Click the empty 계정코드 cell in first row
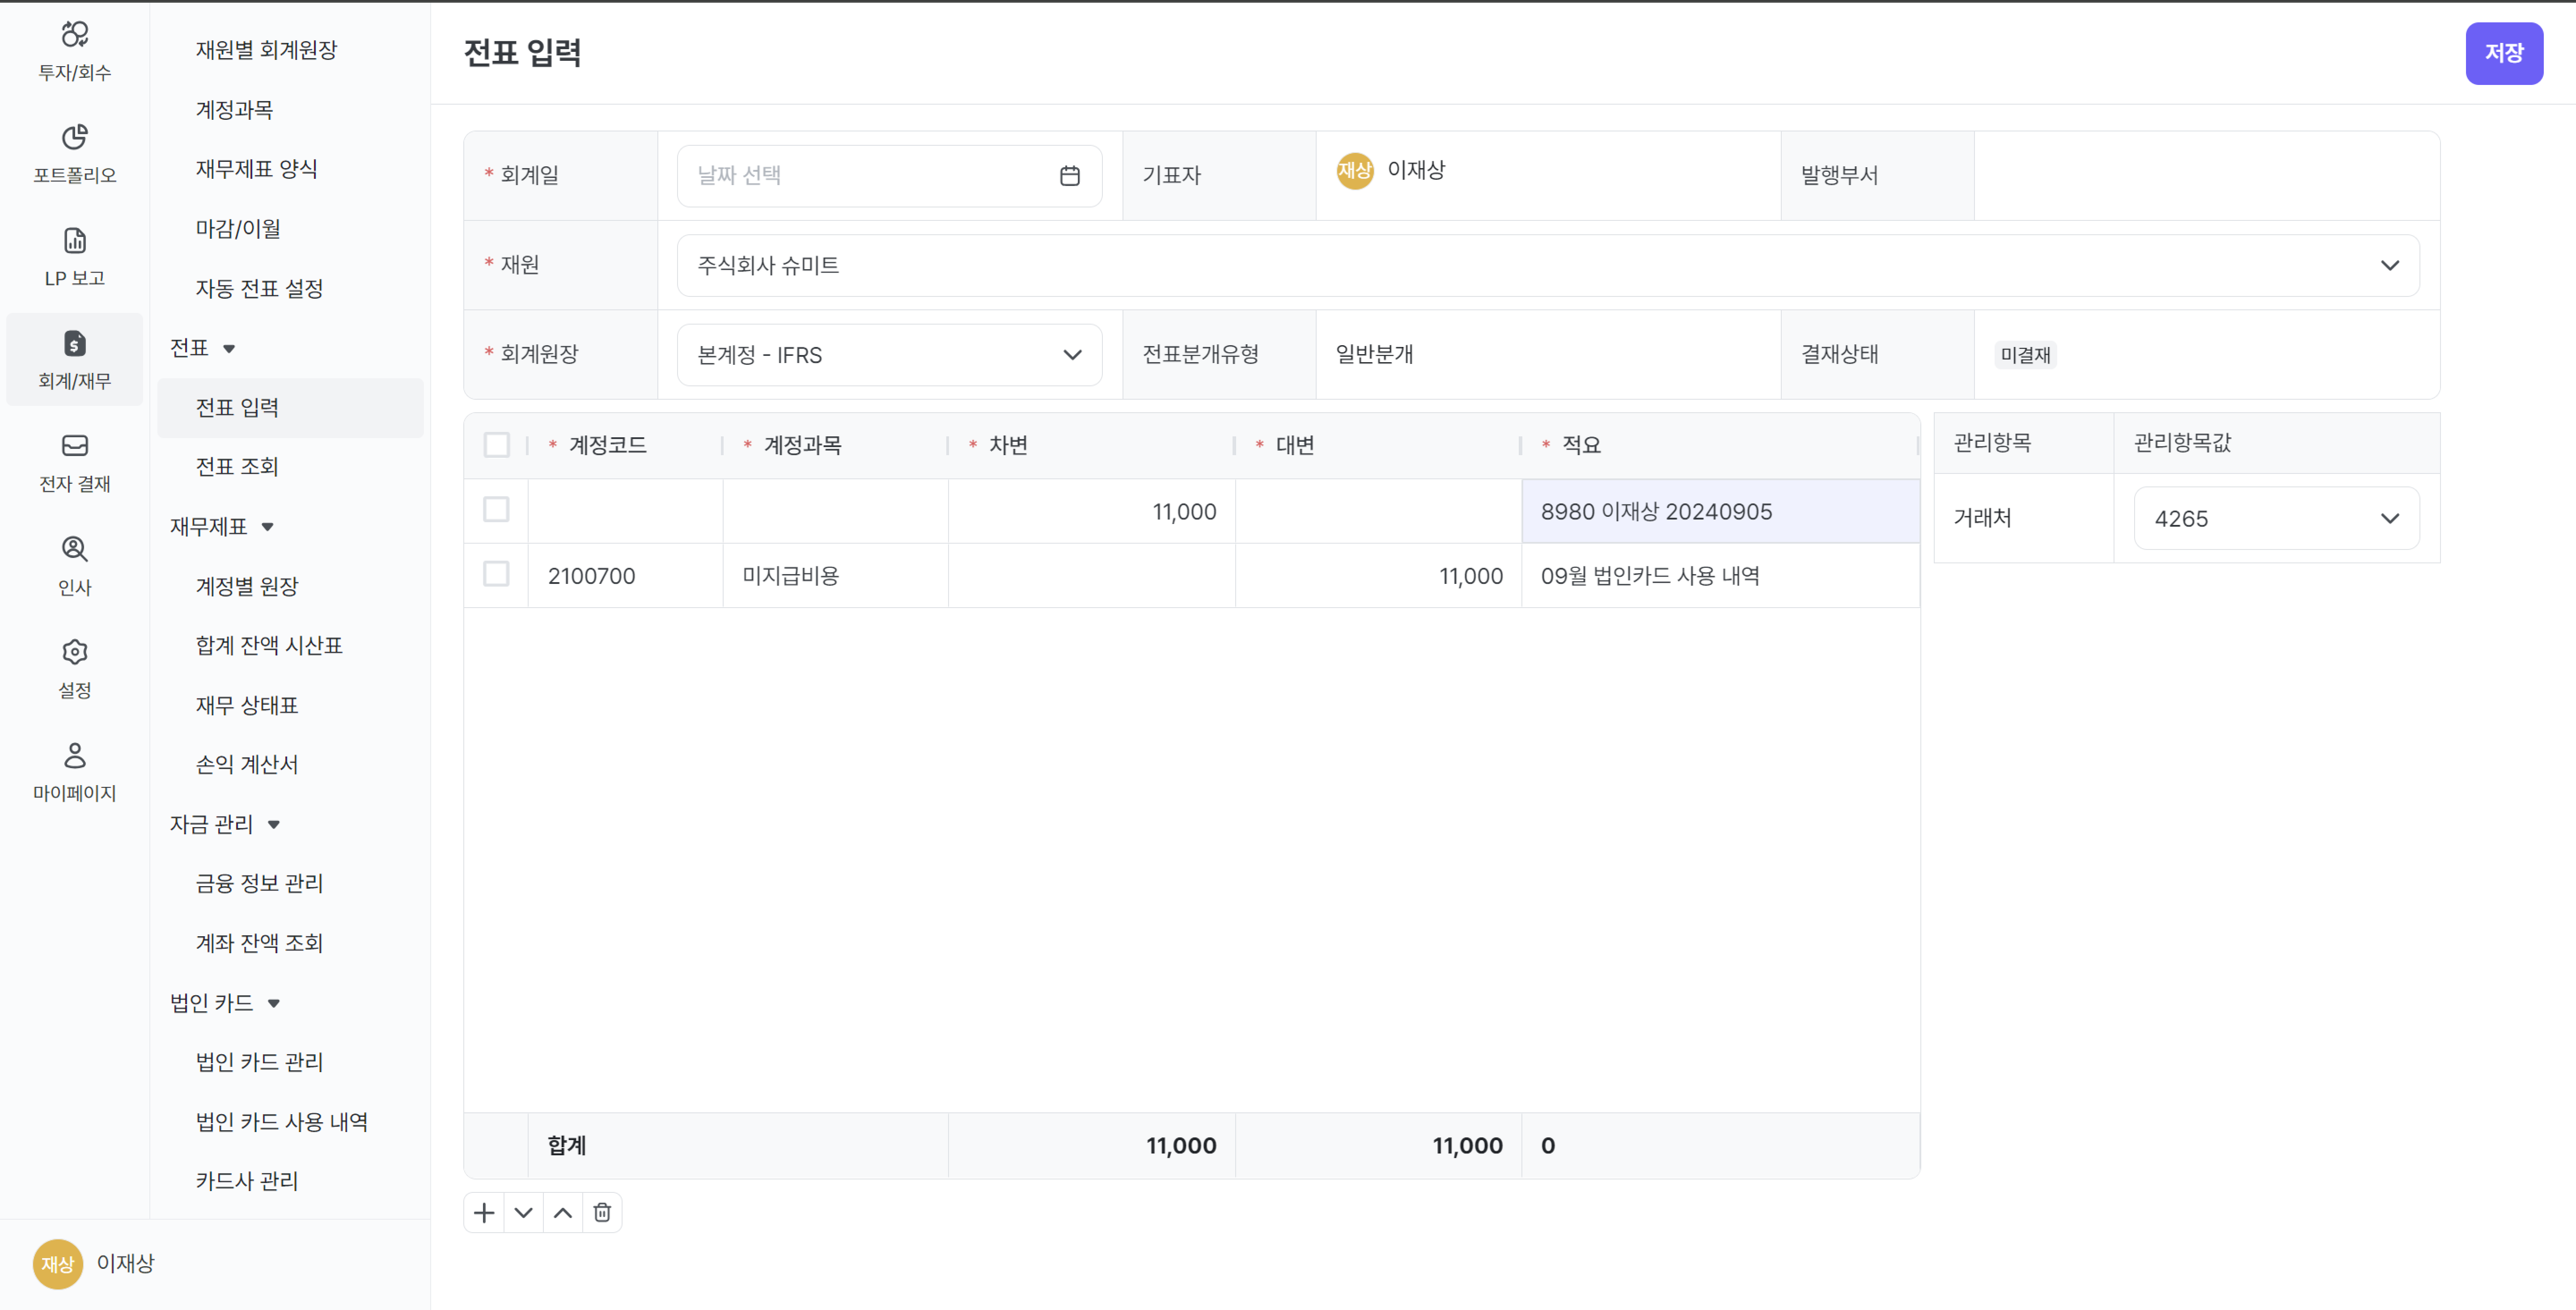 tap(625, 511)
